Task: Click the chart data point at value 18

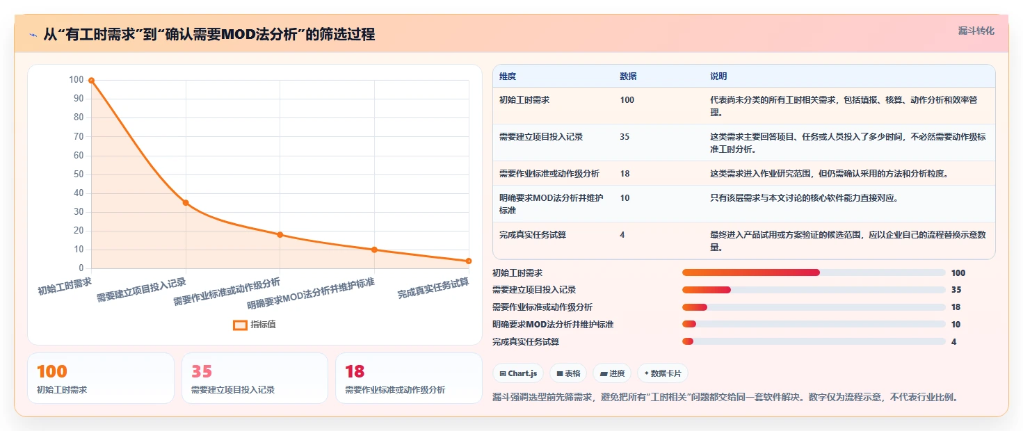Action: pos(280,234)
